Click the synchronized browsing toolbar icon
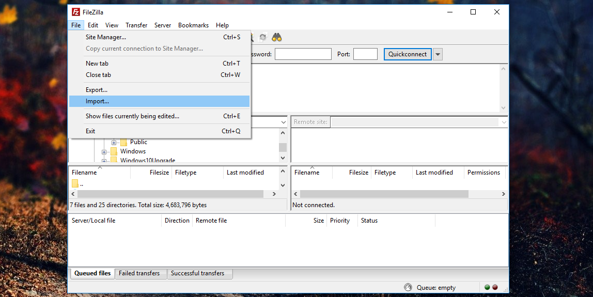 coord(263,37)
